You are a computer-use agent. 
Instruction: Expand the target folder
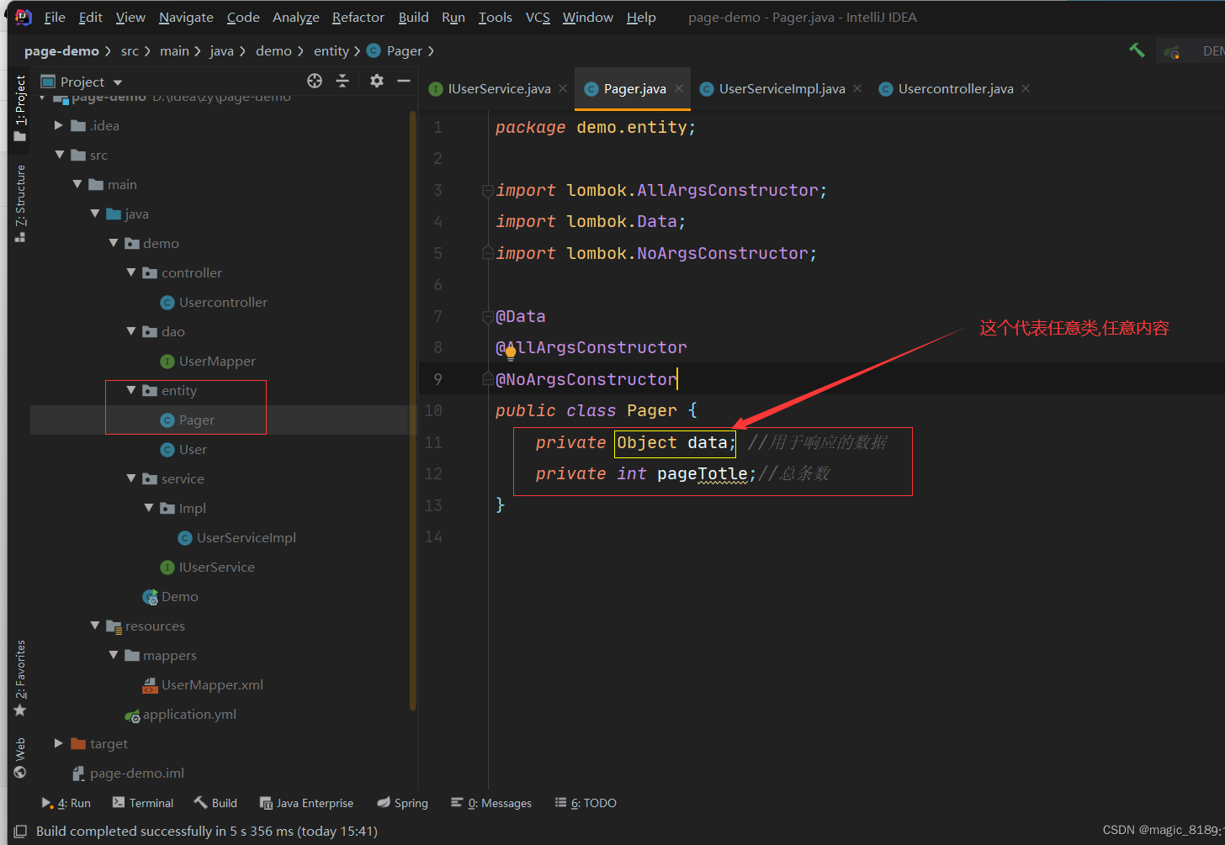[59, 743]
